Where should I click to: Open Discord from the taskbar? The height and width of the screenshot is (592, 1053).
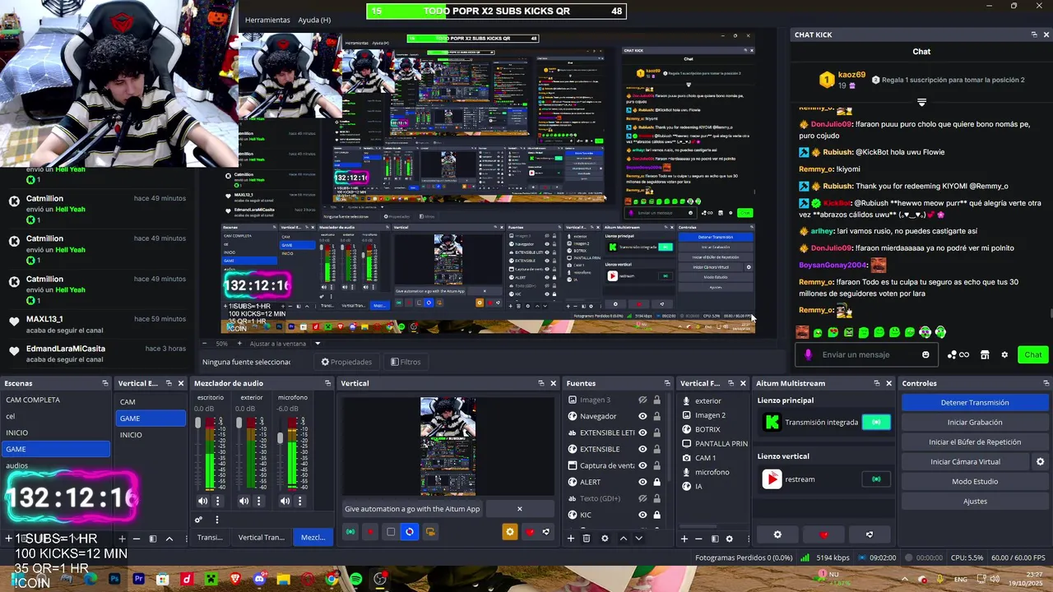point(260,580)
